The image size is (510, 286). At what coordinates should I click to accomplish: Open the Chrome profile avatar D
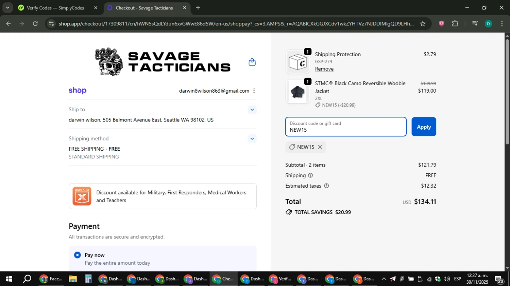point(488,24)
